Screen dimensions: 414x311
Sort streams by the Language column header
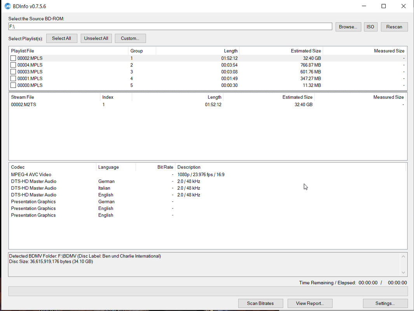coord(116,167)
